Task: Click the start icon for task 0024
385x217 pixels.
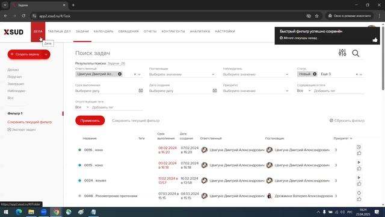Action: 359,178
